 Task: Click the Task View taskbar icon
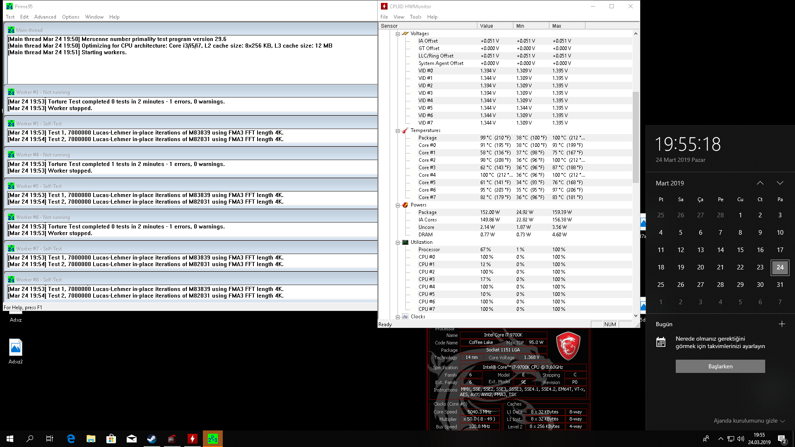coord(49,439)
